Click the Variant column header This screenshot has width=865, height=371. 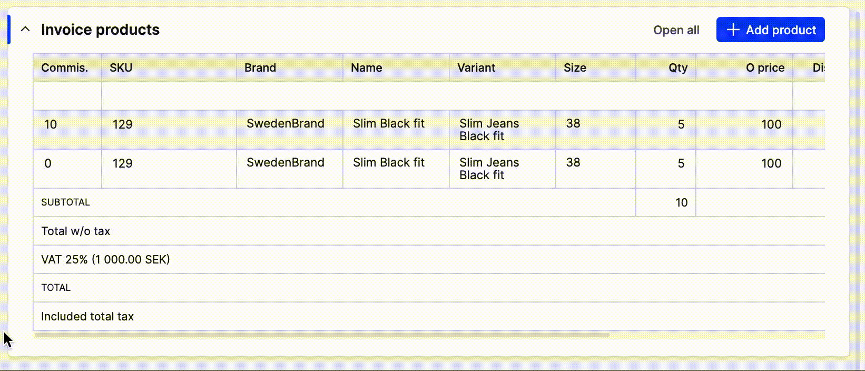[x=476, y=67]
